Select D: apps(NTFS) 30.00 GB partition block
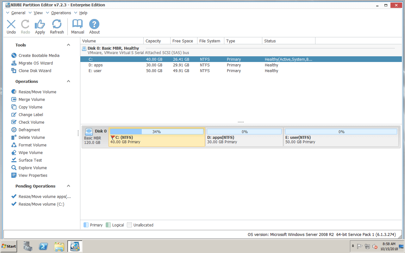This screenshot has height=253, width=405. pyautogui.click(x=244, y=137)
